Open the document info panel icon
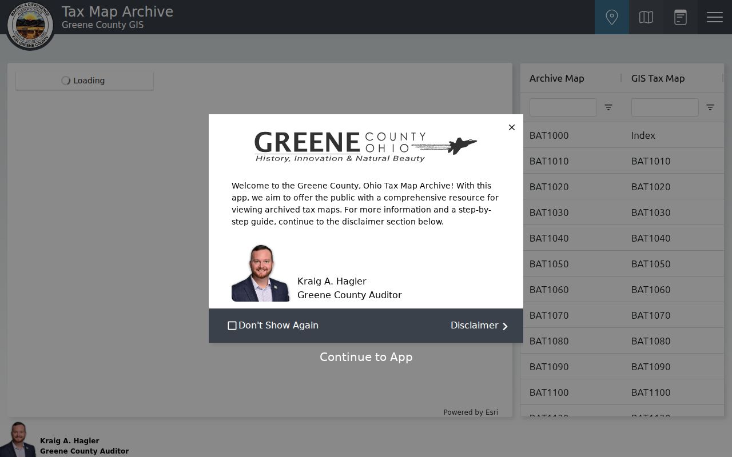Image resolution: width=732 pixels, height=457 pixels. click(x=681, y=17)
